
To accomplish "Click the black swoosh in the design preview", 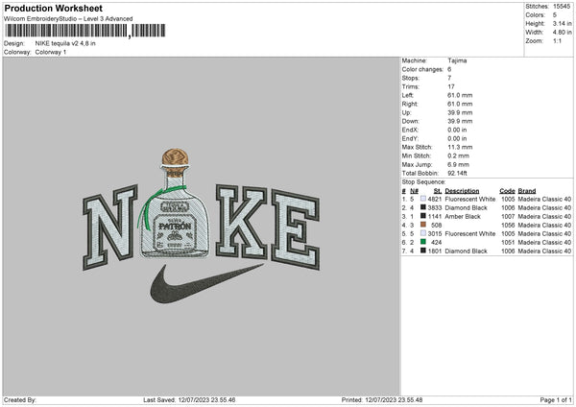I will pos(206,283).
